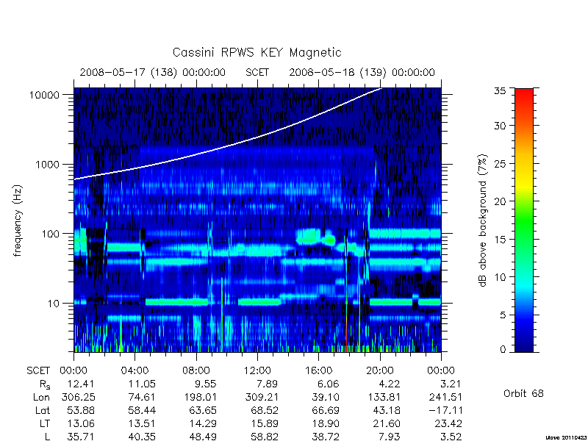Click the Lat value -17.11
This screenshot has height=441, width=588.
coord(445,411)
